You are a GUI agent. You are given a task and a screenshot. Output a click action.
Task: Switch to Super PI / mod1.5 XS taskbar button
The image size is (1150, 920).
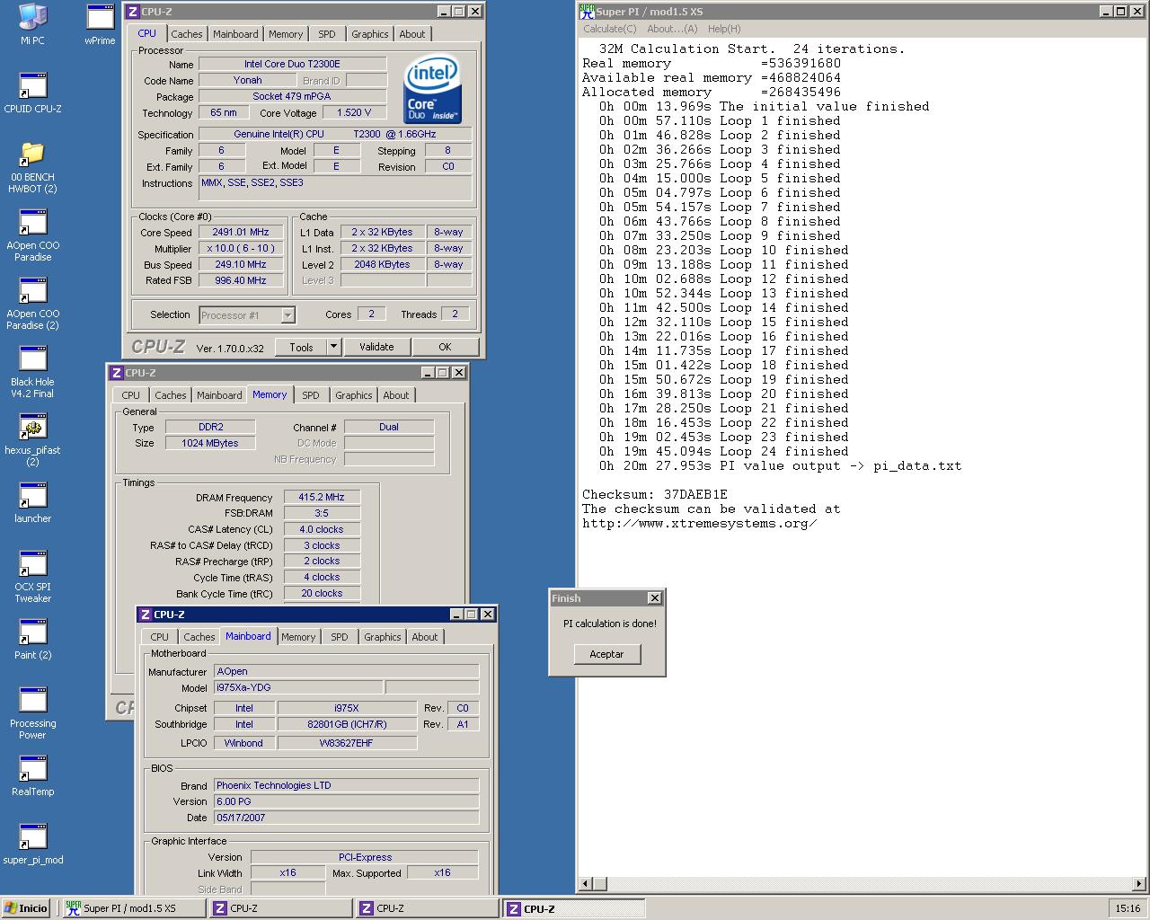point(132,908)
